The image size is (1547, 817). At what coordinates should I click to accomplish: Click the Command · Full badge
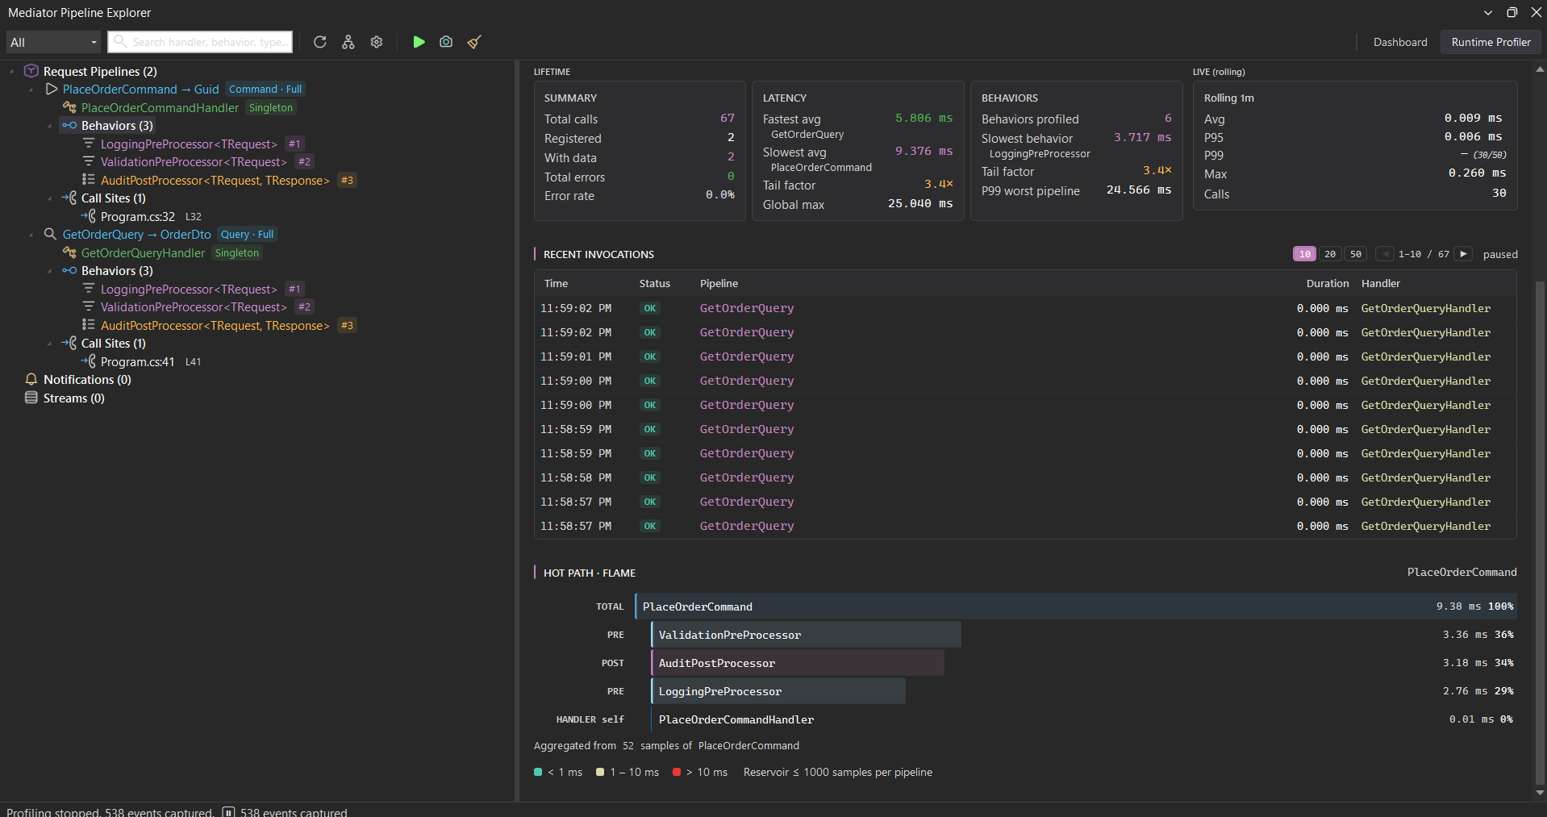point(265,90)
